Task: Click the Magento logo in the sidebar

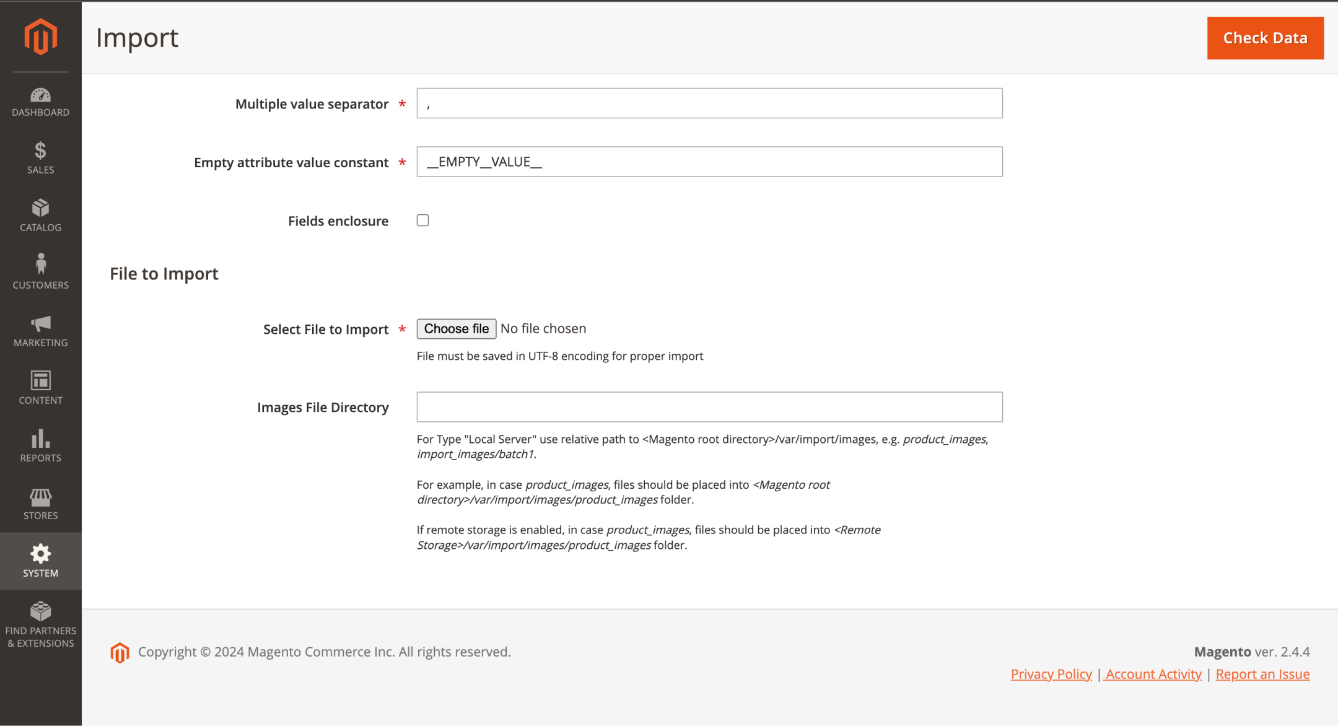Action: (40, 37)
